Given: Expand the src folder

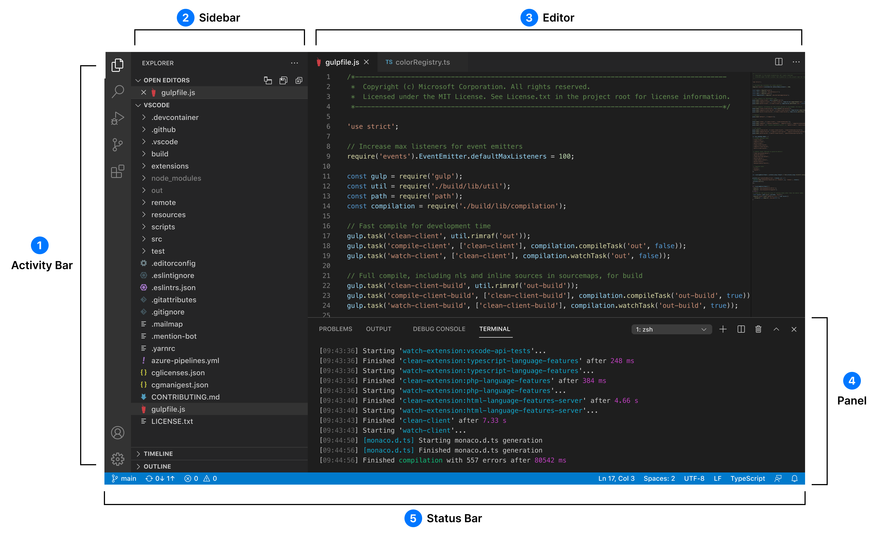Looking at the screenshot, I should tap(156, 239).
